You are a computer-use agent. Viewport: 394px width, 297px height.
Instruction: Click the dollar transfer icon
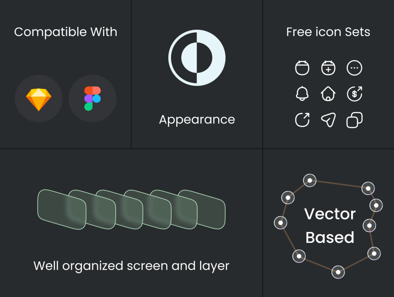tap(354, 94)
